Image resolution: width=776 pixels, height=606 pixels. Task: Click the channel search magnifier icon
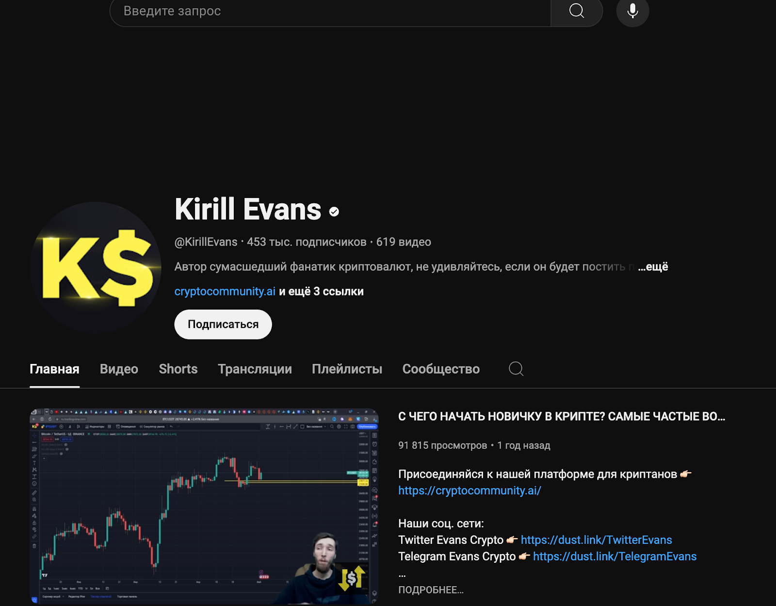pos(516,369)
